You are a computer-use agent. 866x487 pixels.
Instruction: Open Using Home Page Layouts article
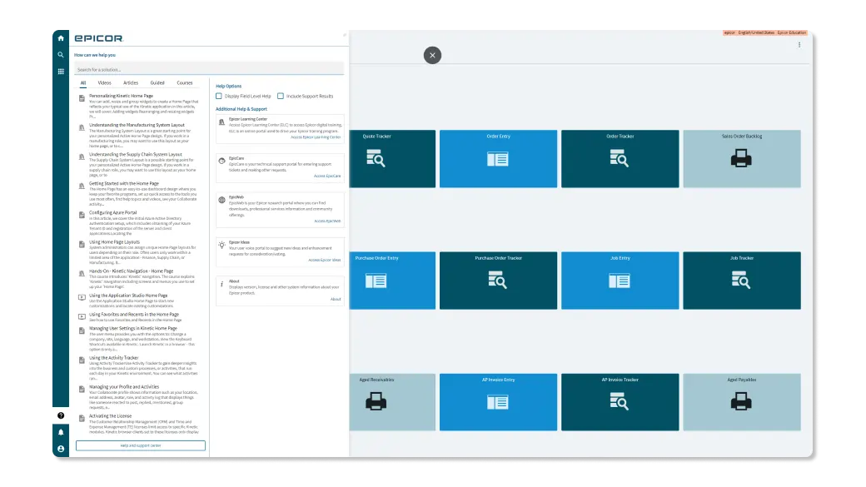pos(114,242)
